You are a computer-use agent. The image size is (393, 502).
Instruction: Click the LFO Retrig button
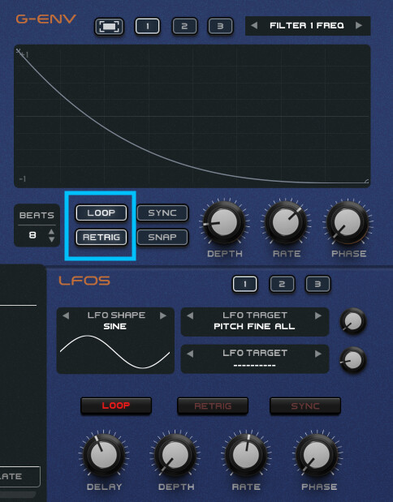tap(213, 406)
